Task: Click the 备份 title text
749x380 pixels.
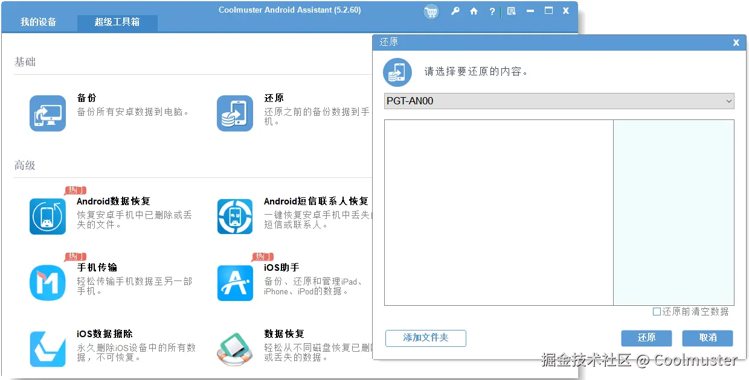Action: (x=86, y=98)
